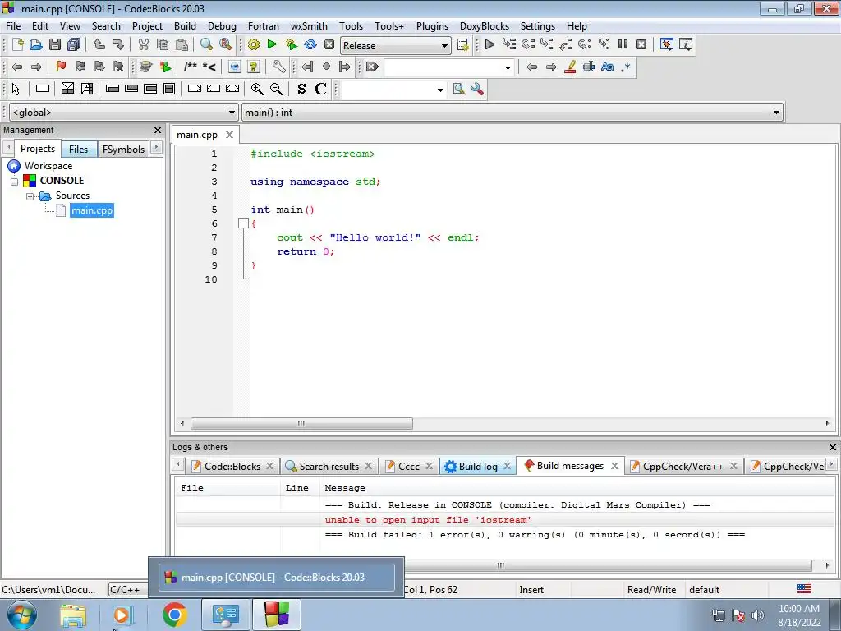Image resolution: width=841 pixels, height=631 pixels.
Task: Click the DoxyBlocks block comment icon
Action: point(190,67)
